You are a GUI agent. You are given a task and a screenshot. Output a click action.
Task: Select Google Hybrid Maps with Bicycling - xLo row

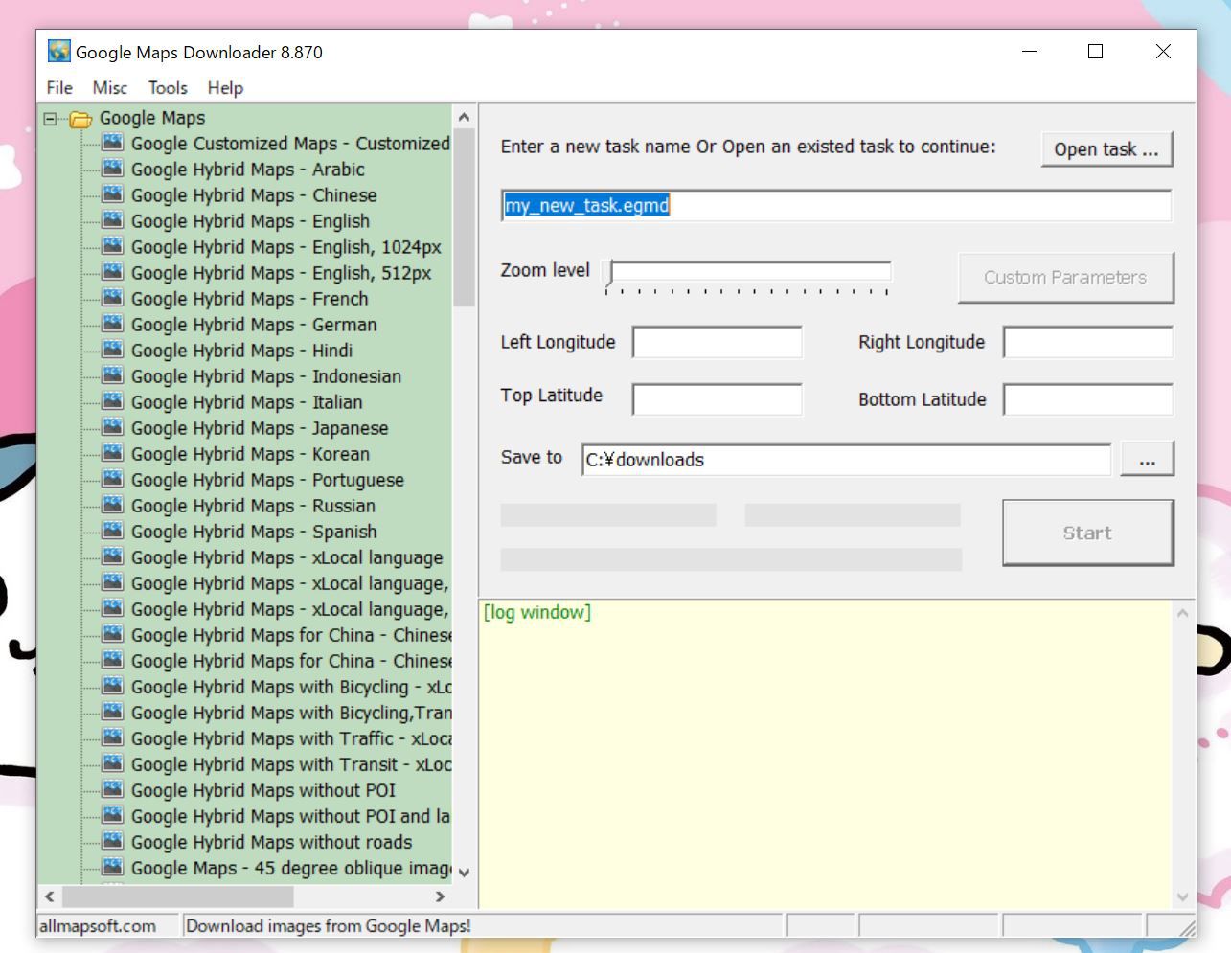pyautogui.click(x=290, y=686)
